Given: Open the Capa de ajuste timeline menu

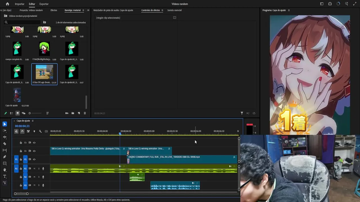Looking at the screenshot, I should 33,121.
